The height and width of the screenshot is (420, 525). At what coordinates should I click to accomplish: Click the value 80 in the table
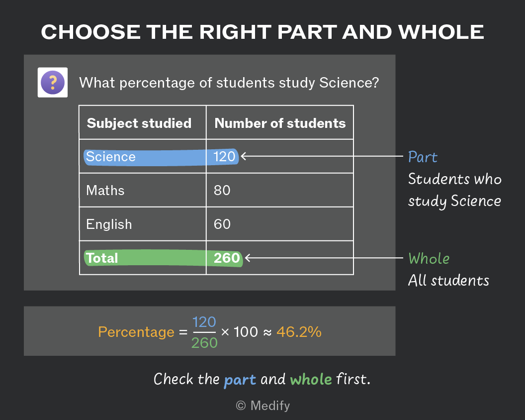tap(222, 191)
